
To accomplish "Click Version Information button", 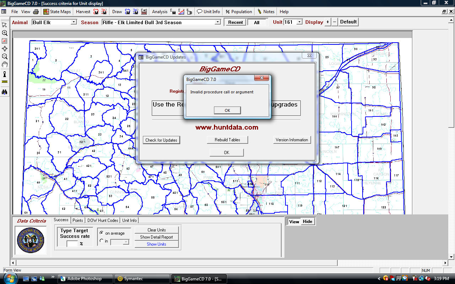I will (x=292, y=140).
